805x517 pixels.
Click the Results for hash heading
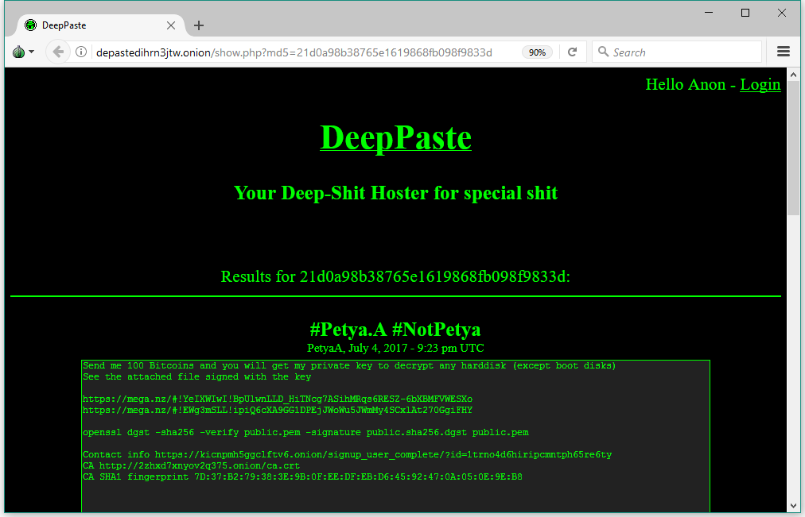(x=395, y=276)
